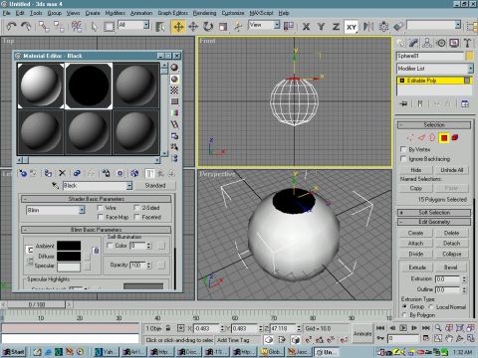Click Get Material icon in Material Editor
This screenshot has height=358, width=478.
tap(23, 173)
